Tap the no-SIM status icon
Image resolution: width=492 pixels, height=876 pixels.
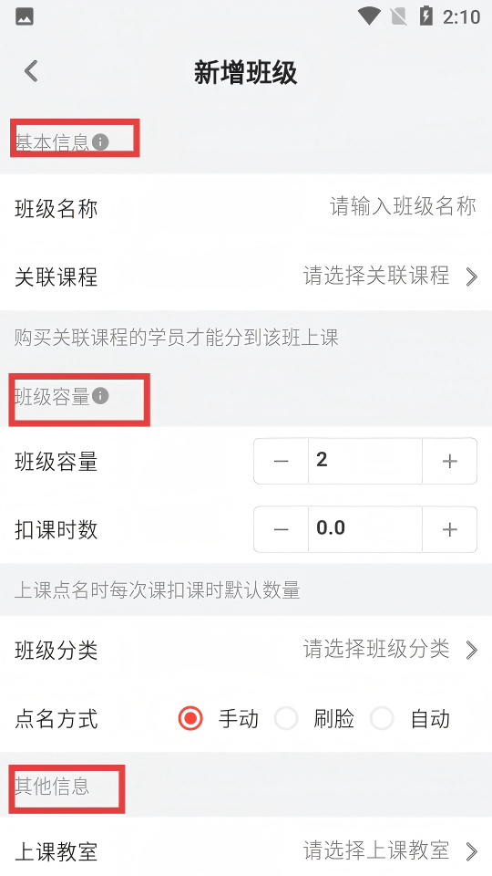(x=398, y=16)
